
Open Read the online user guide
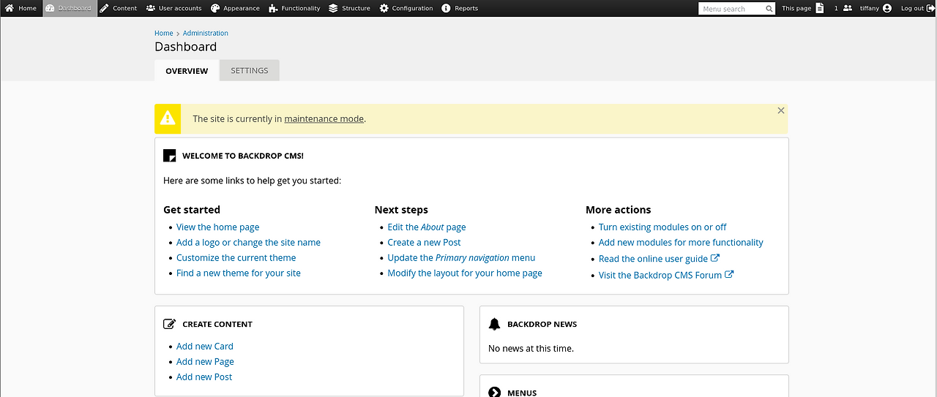tap(653, 259)
